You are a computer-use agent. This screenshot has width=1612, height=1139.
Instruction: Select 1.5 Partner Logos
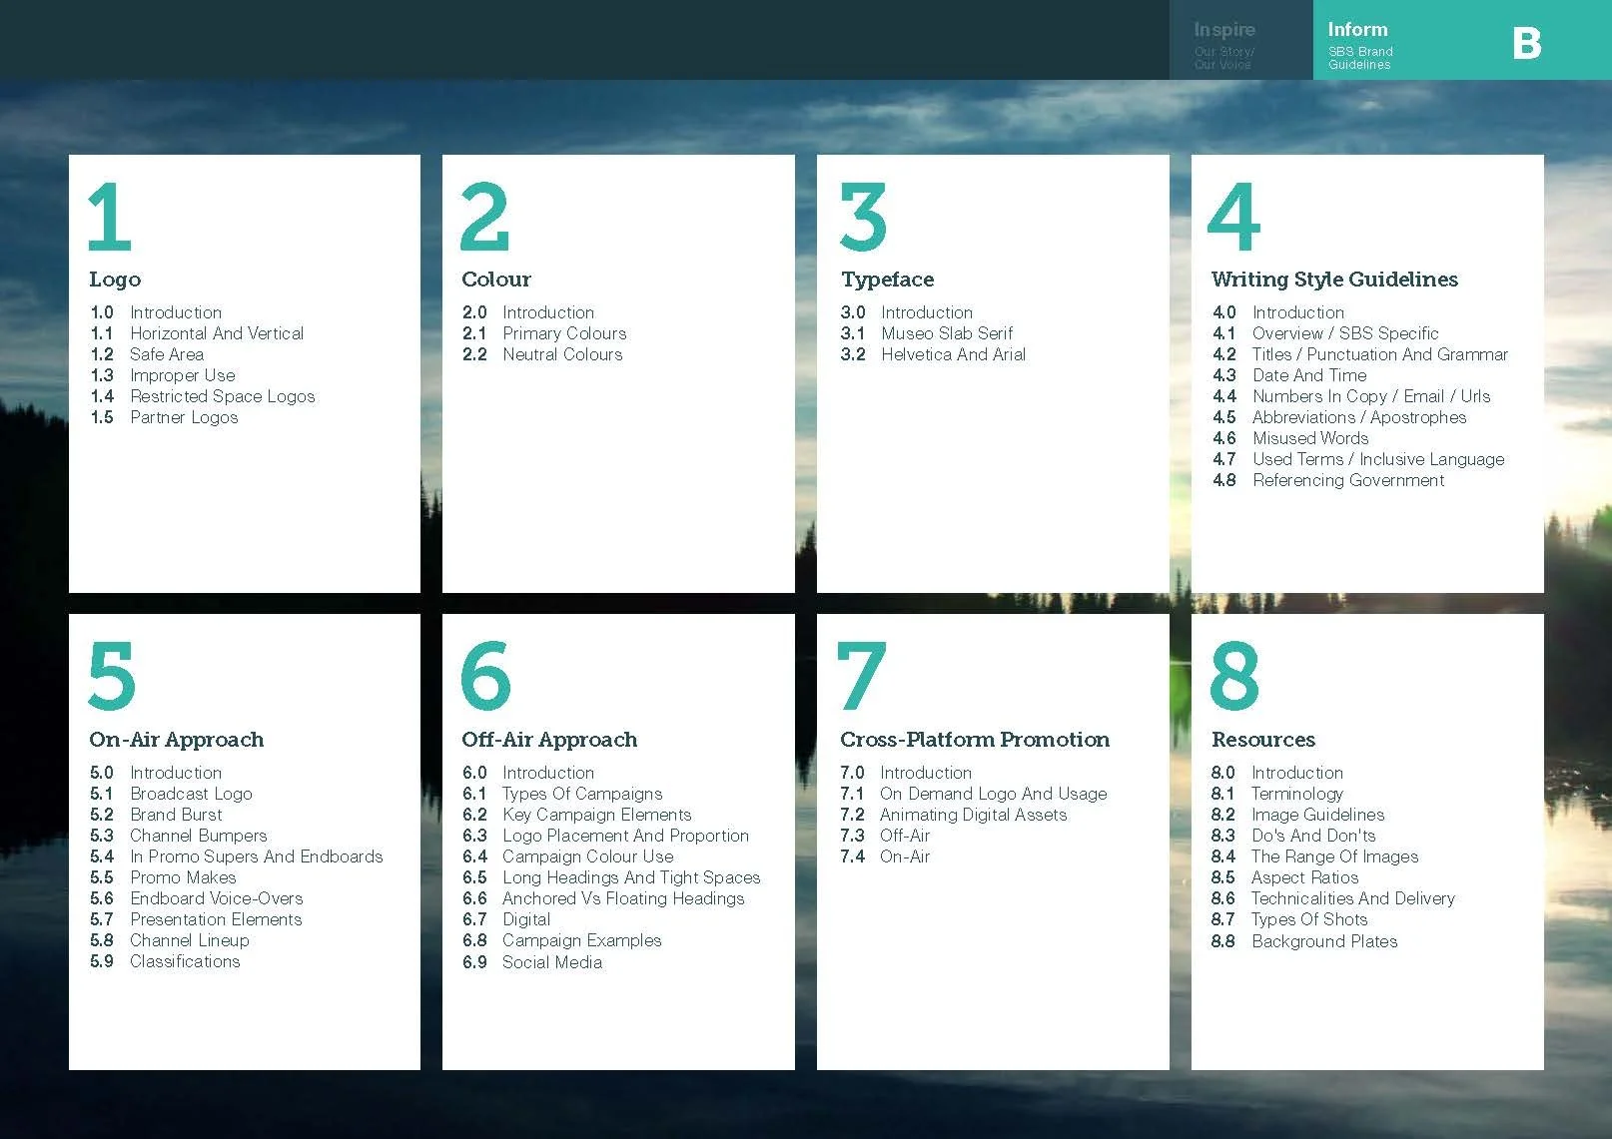pos(164,417)
